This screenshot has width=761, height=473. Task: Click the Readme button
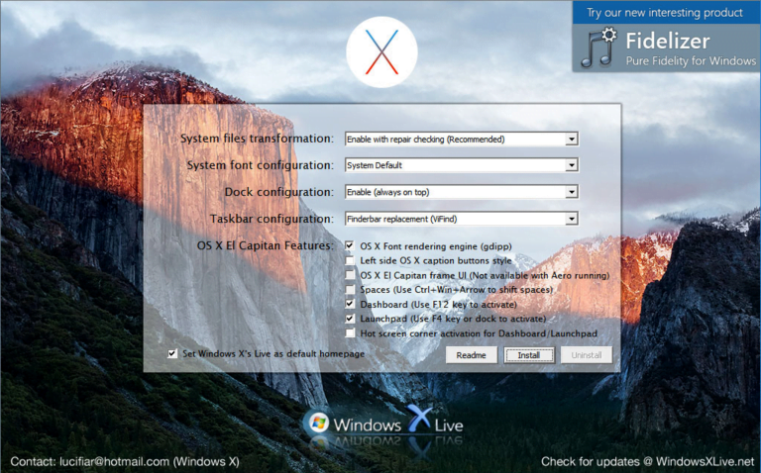click(x=472, y=354)
